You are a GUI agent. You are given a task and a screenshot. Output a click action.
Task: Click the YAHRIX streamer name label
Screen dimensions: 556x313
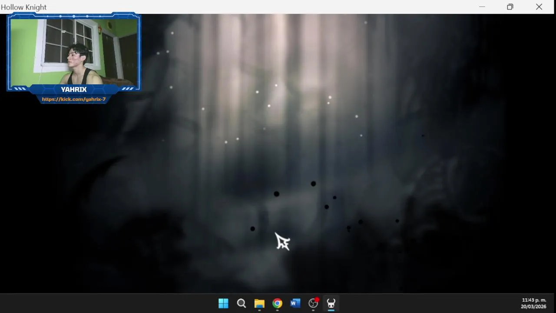click(x=74, y=89)
